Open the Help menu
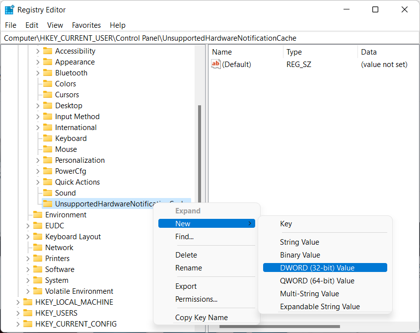The image size is (420, 333). [118, 25]
